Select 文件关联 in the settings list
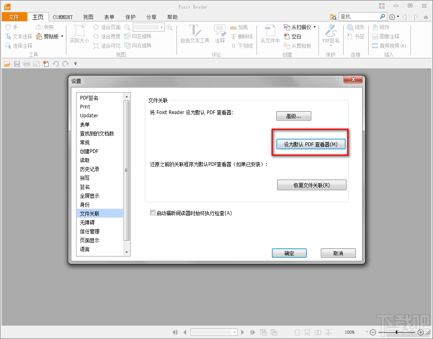This screenshot has width=433, height=339. click(x=90, y=212)
